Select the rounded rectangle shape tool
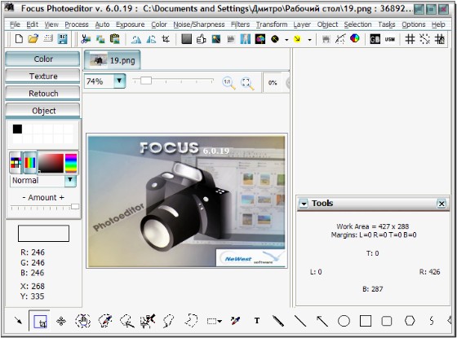The width and height of the screenshot is (457, 338). click(387, 321)
